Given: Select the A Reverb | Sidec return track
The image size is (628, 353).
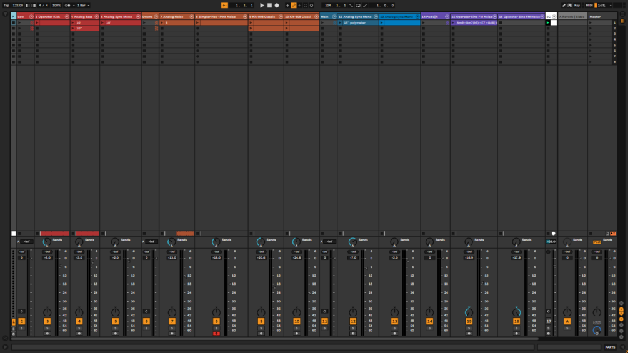Looking at the screenshot, I should click(572, 17).
